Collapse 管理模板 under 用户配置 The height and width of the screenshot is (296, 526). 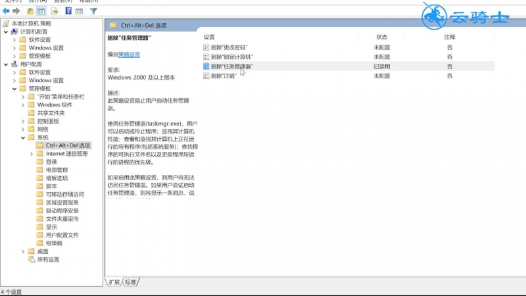tap(14, 89)
